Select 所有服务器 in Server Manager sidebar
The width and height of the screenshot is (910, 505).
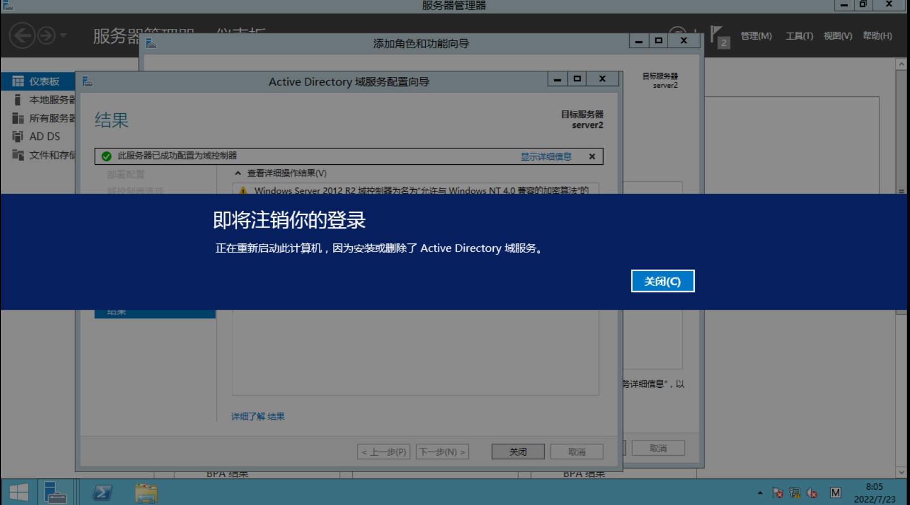pyautogui.click(x=38, y=118)
